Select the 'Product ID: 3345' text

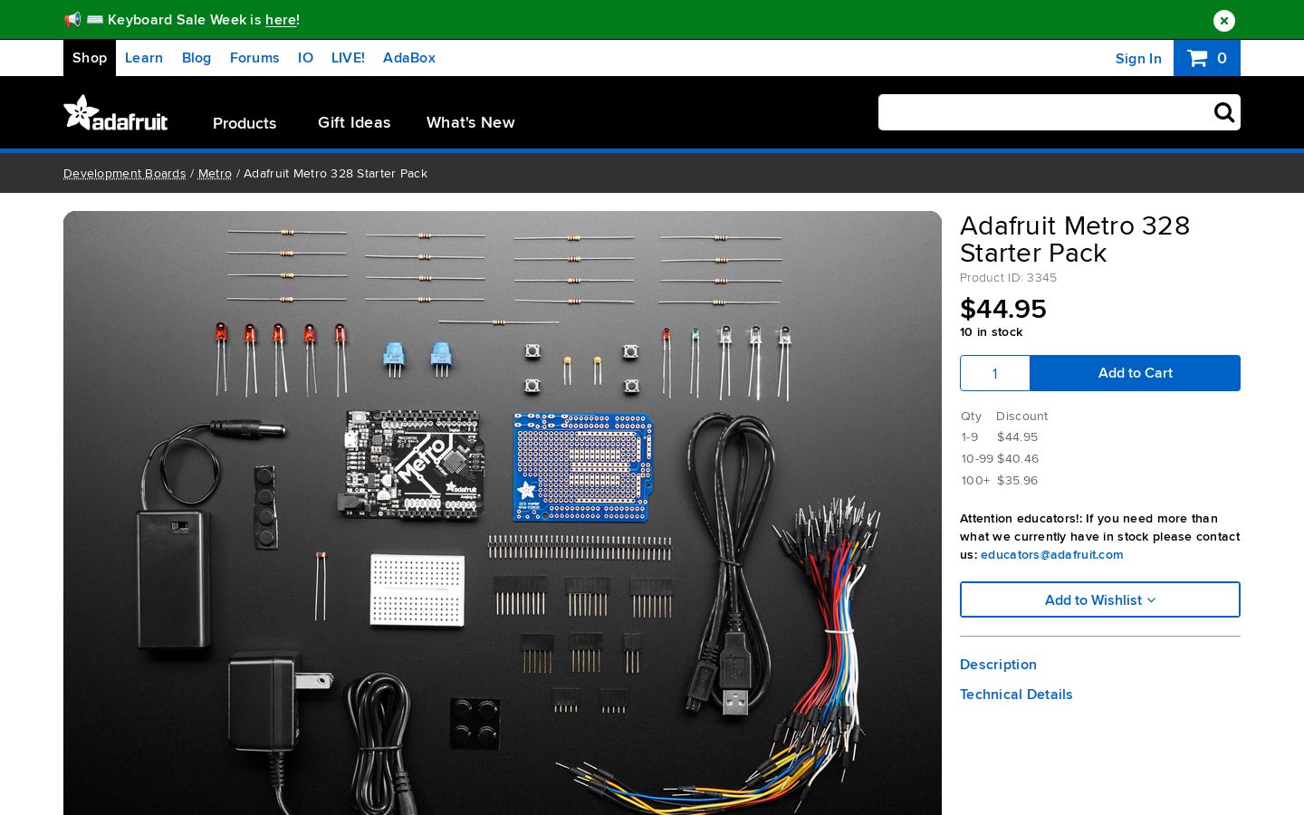1009,278
